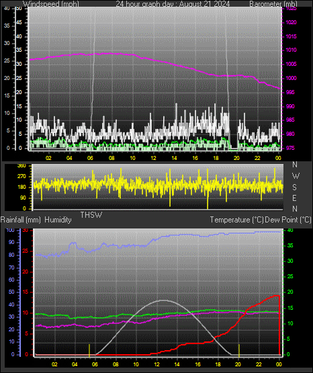
Task: Click the 975 barometer scale value
Action: [290, 149]
